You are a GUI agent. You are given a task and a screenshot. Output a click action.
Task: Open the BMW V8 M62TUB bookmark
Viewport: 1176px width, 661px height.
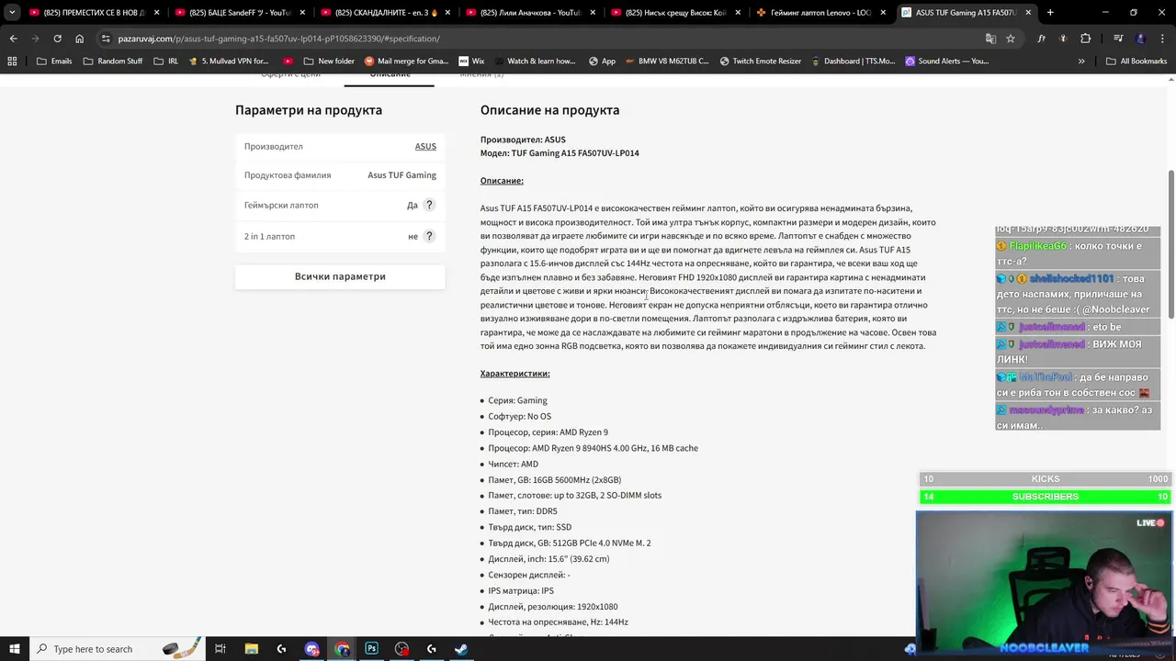[666, 61]
